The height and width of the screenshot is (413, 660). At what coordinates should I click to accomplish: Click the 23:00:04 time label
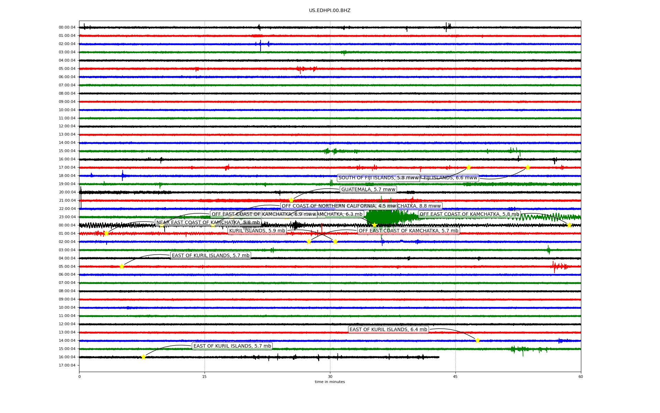[x=67, y=217]
